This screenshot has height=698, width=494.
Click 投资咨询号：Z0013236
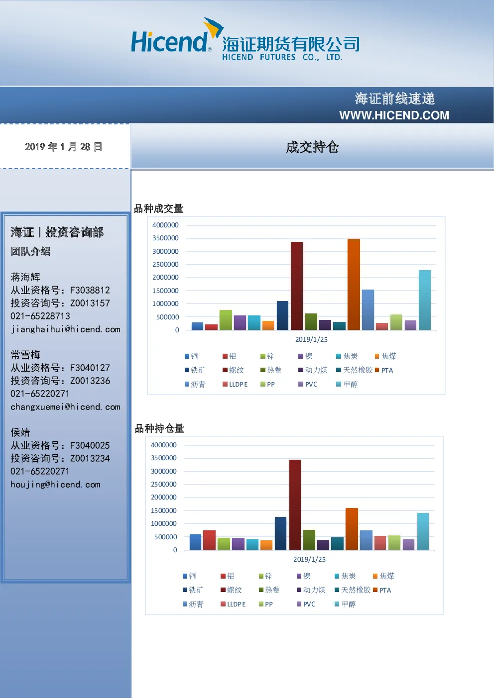(60, 381)
